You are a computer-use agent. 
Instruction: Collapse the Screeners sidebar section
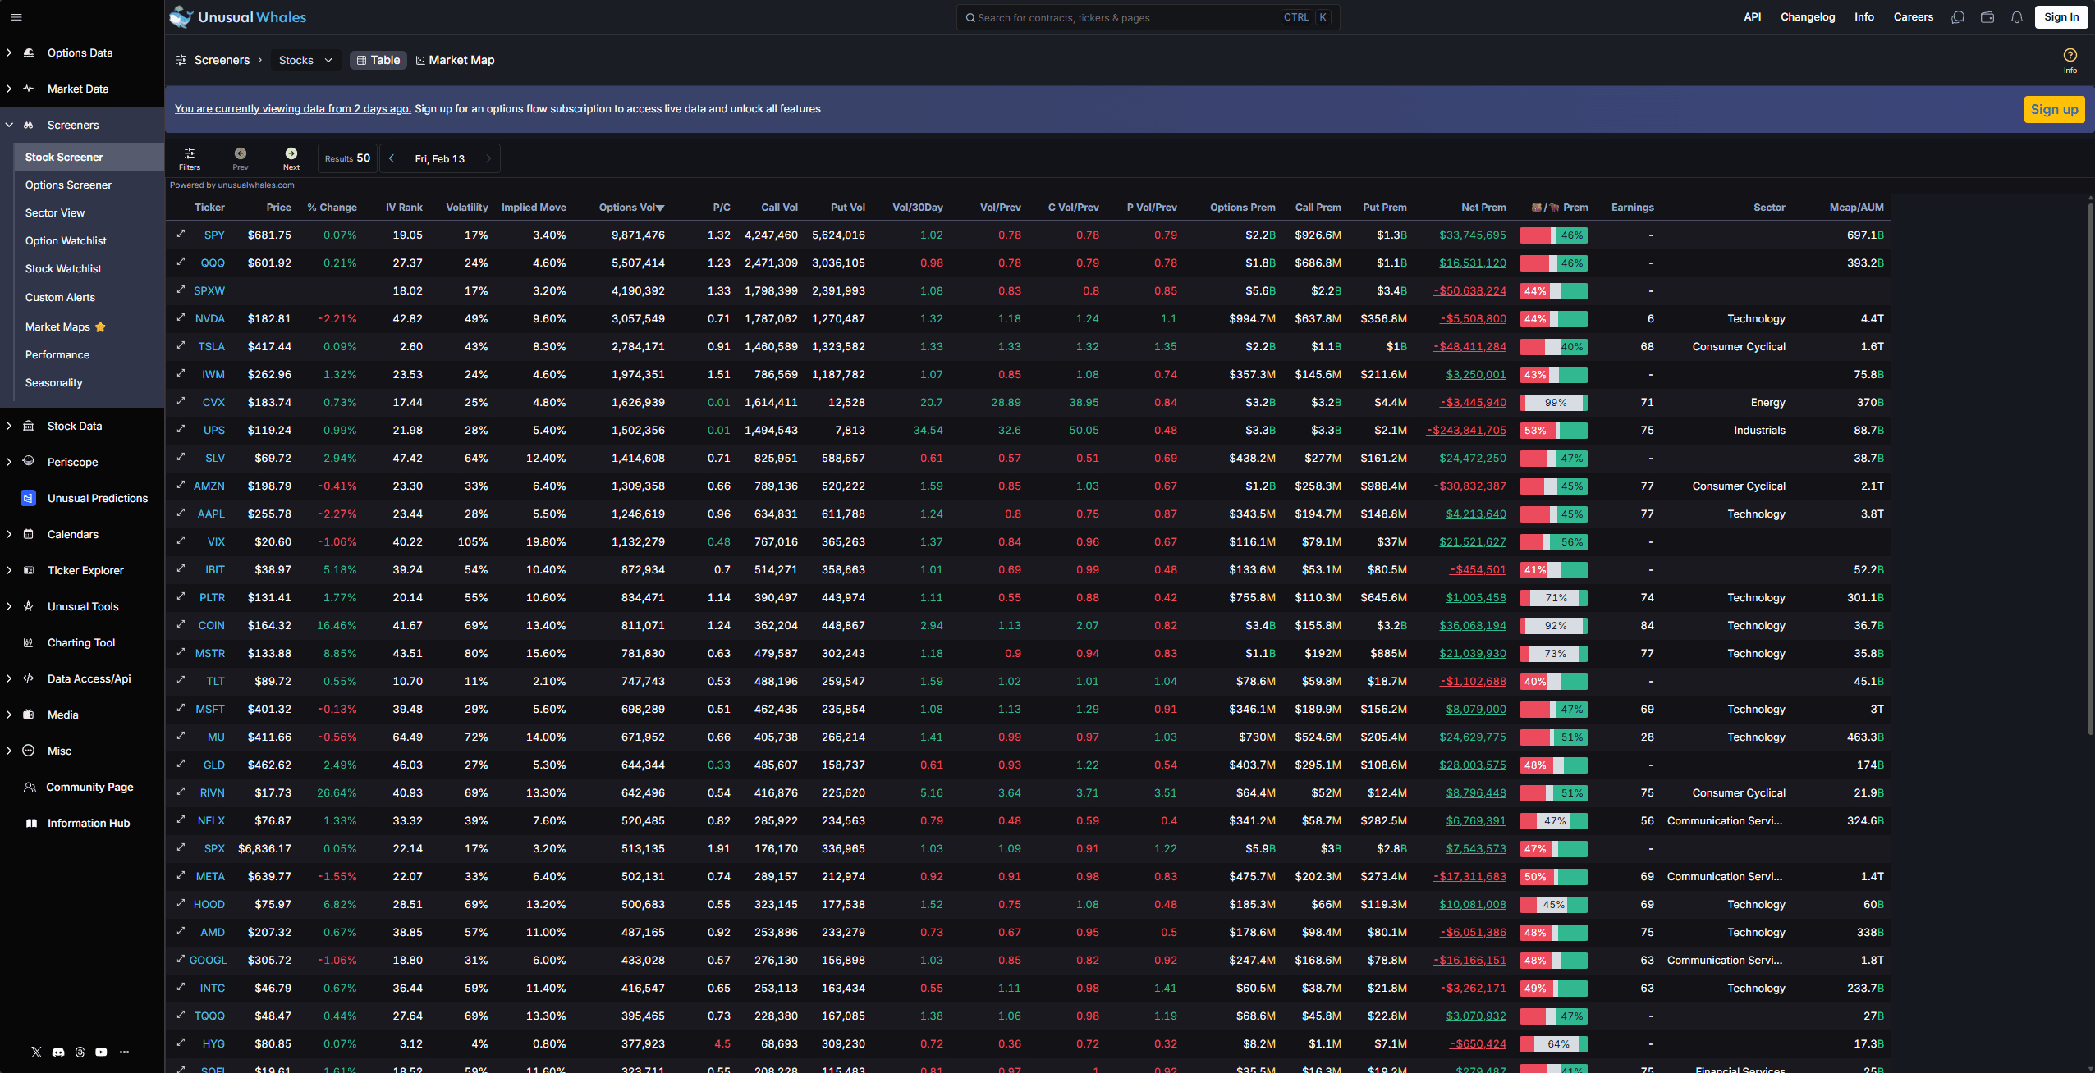pyautogui.click(x=73, y=125)
